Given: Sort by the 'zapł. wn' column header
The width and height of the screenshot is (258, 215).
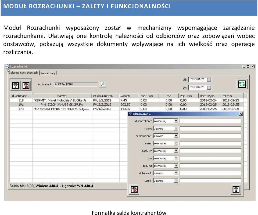Looking at the screenshot, I should click(x=149, y=96).
